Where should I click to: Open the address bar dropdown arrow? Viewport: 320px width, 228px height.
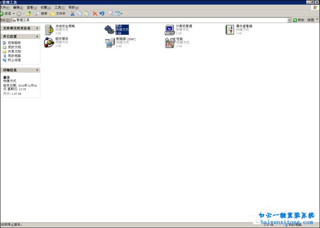[289, 20]
